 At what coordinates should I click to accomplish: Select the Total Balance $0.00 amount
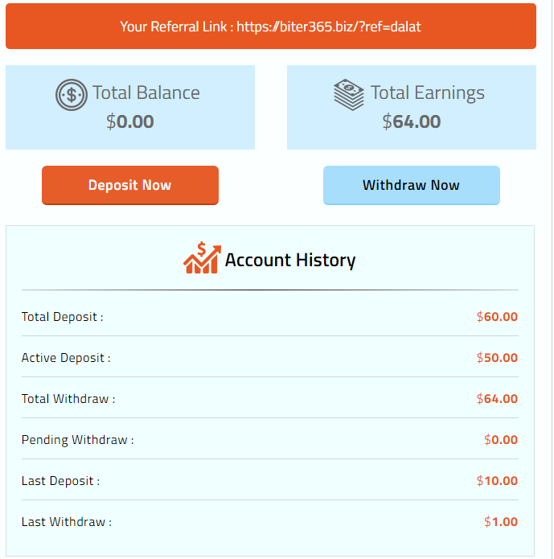tap(129, 121)
